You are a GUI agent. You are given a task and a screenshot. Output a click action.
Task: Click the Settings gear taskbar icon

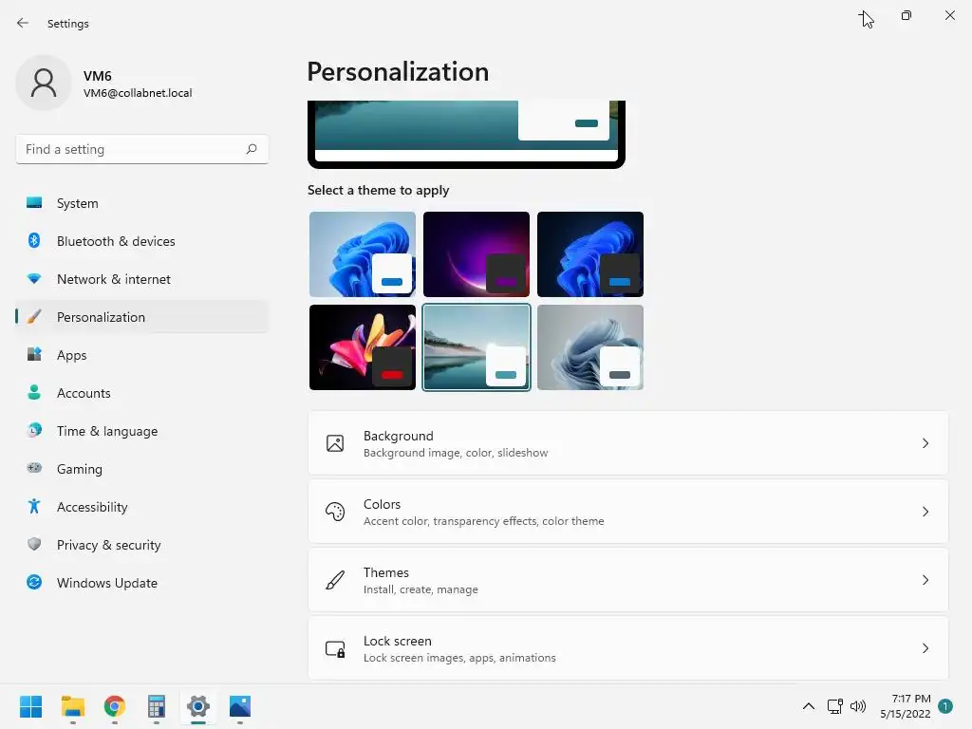click(x=198, y=706)
